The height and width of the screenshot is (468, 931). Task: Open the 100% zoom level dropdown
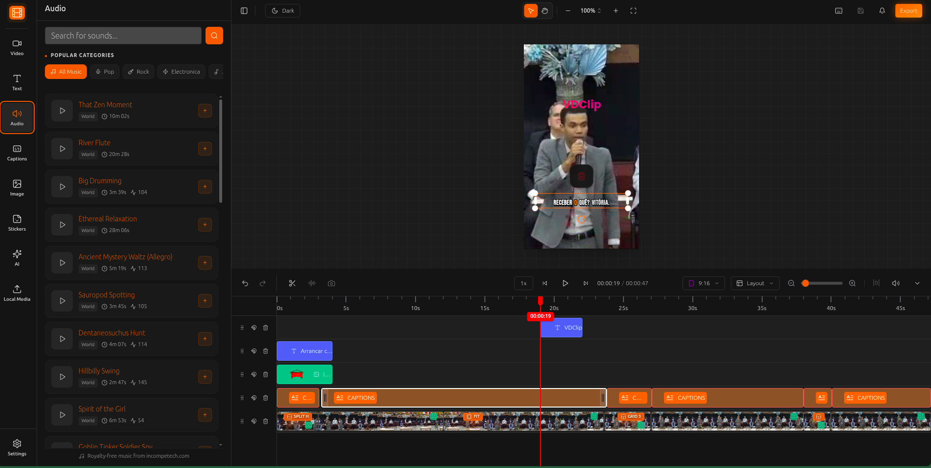point(591,11)
